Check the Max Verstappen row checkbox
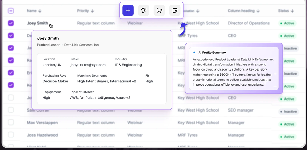 (x=11, y=123)
